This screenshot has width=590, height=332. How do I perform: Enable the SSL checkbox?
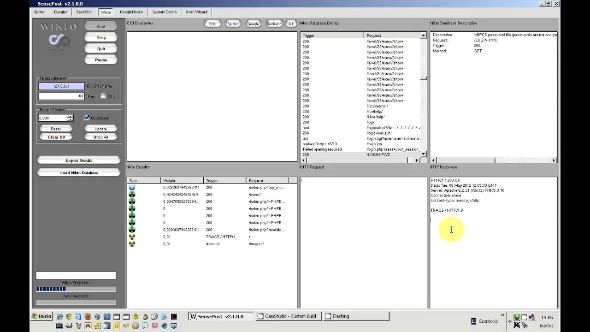pos(103,96)
